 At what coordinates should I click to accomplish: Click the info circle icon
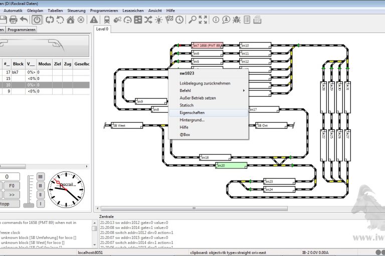point(216,20)
